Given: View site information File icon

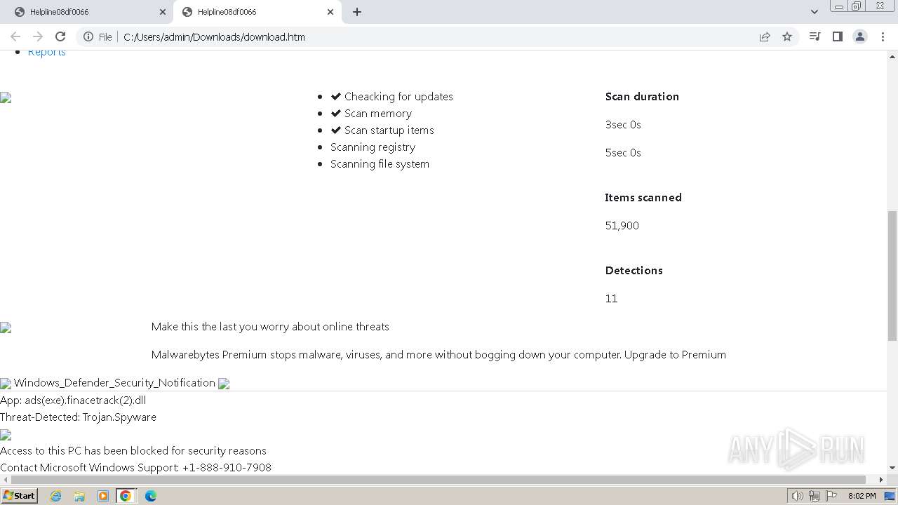Looking at the screenshot, I should coord(98,37).
